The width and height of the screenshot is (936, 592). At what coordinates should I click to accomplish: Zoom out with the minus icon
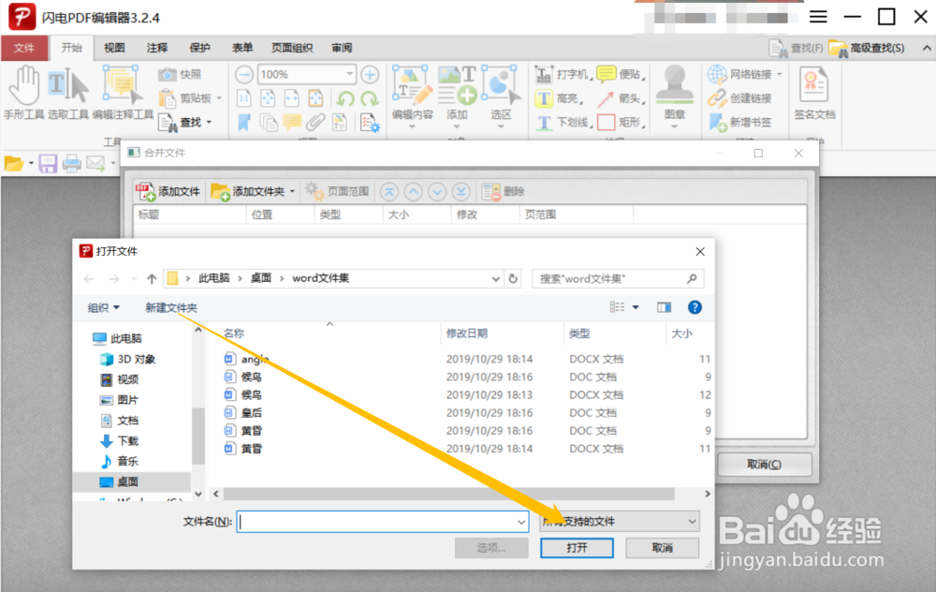243,75
